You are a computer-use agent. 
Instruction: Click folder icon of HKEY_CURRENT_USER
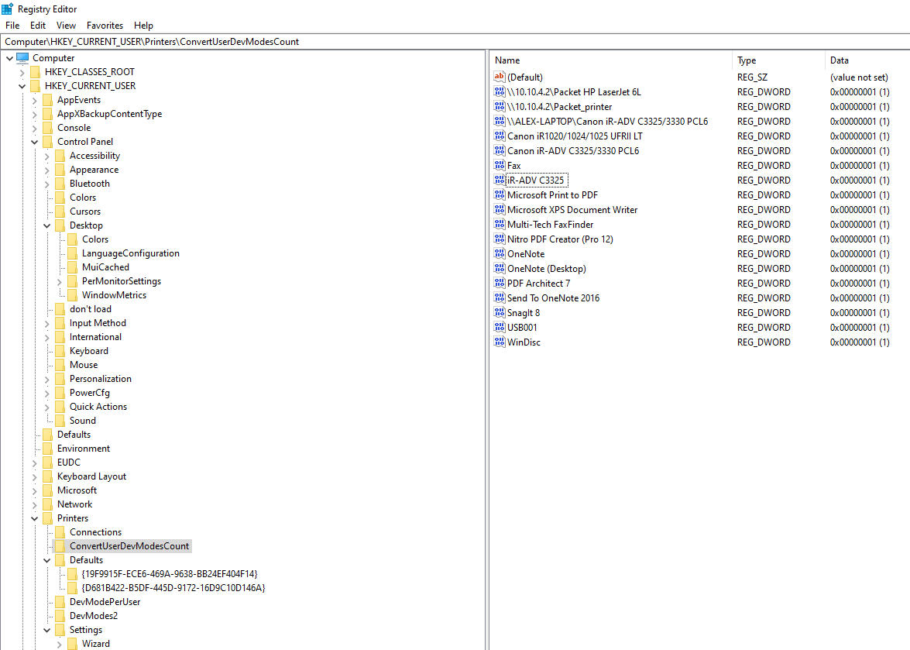(36, 86)
